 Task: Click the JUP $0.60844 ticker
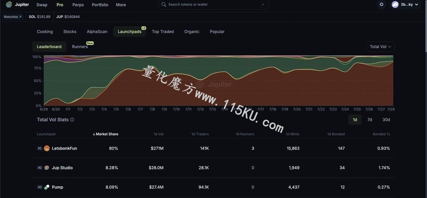click(68, 17)
